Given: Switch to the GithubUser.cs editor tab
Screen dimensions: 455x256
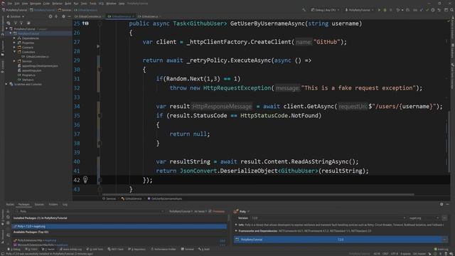Looking at the screenshot, I should [x=150, y=16].
